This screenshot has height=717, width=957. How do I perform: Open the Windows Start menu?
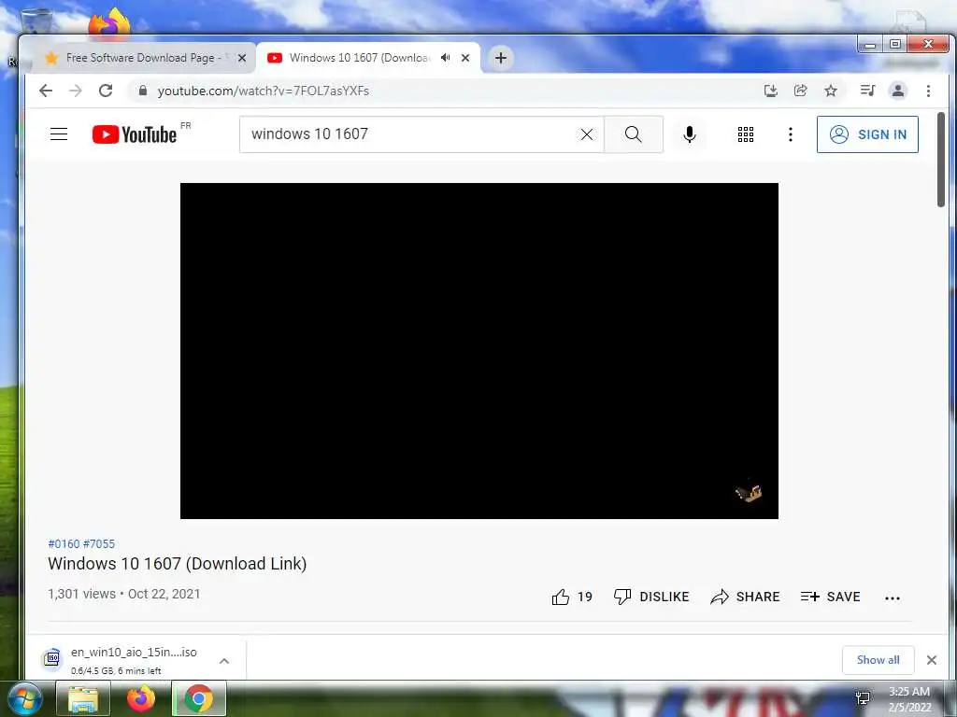pyautogui.click(x=24, y=698)
